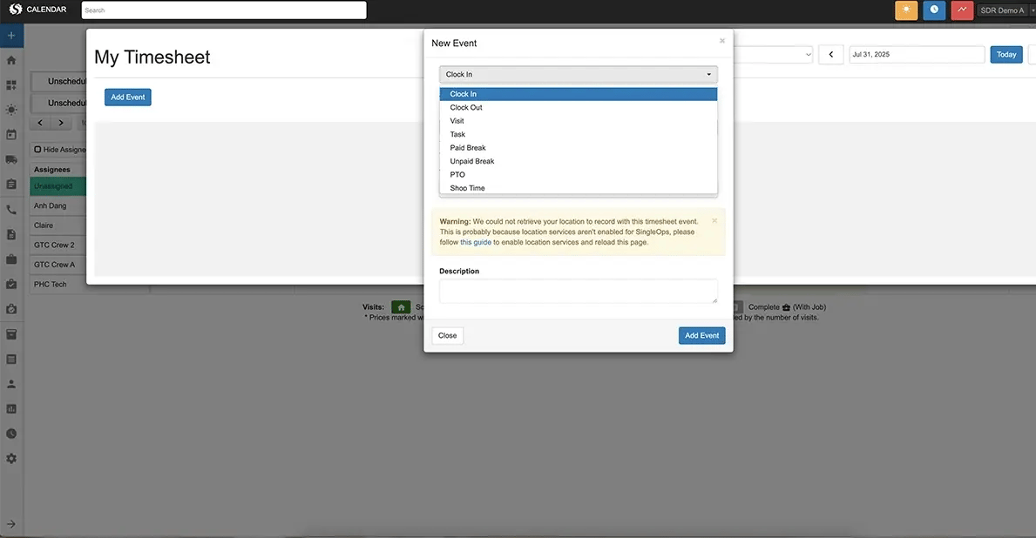This screenshot has height=538, width=1036.
Task: Click the home icon in left sidebar
Action: coord(11,61)
